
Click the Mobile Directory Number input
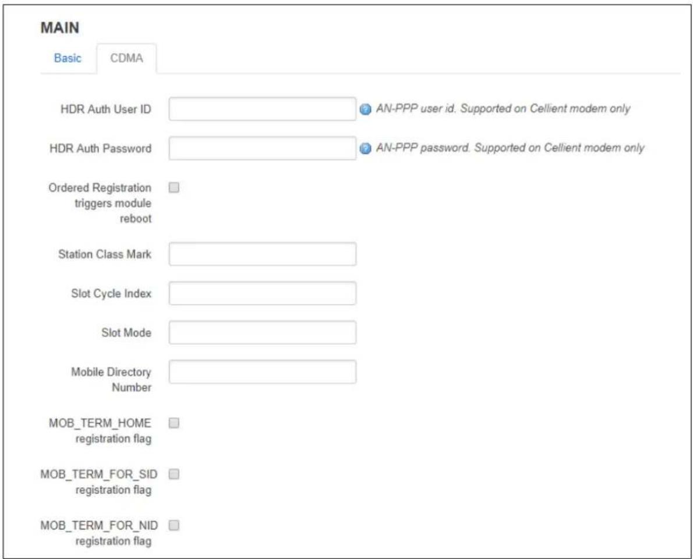point(263,372)
